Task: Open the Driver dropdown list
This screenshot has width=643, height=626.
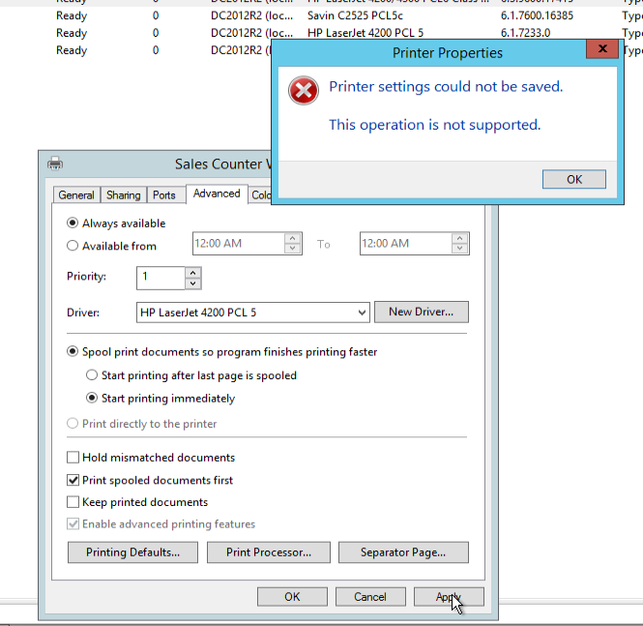Action: [x=362, y=313]
